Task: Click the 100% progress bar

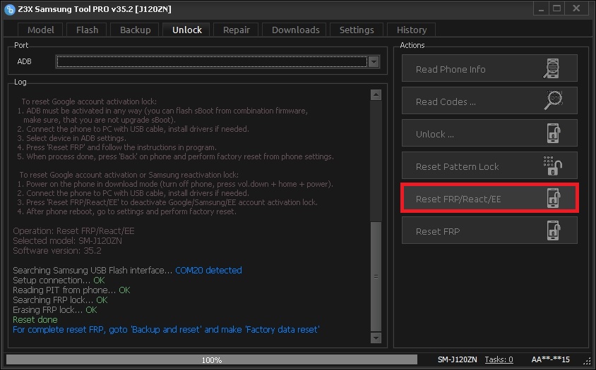Action: point(212,359)
